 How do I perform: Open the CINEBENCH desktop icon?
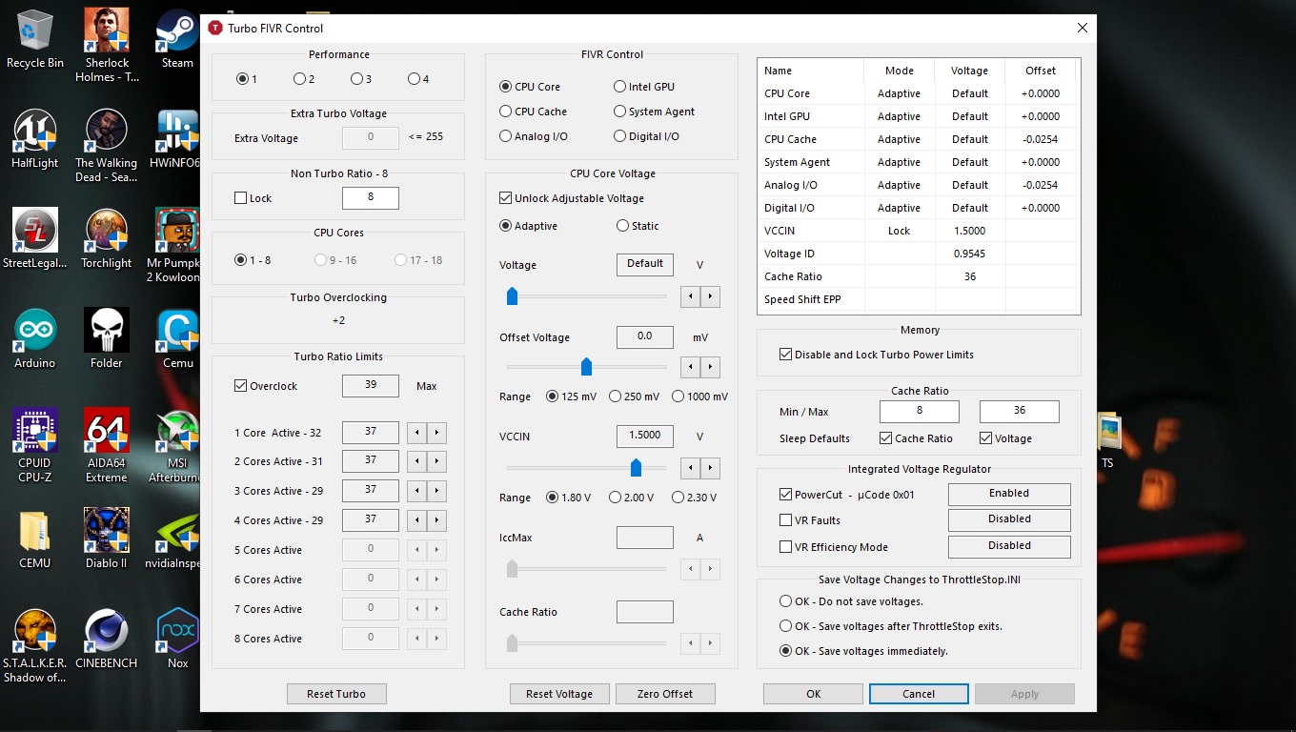[x=107, y=631]
